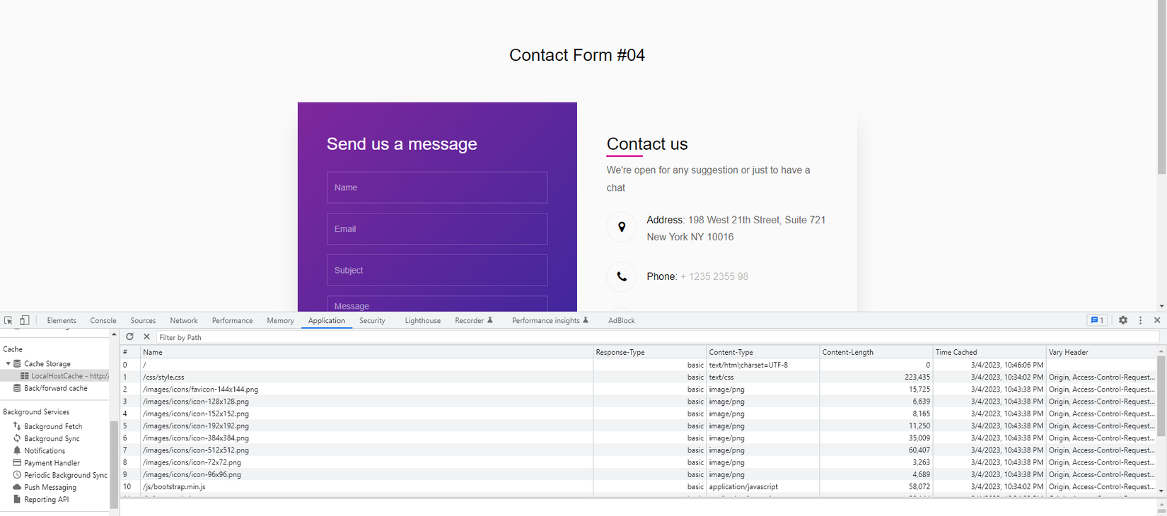Sort by Response-Type column header
This screenshot has height=516, width=1167.
(x=649, y=352)
